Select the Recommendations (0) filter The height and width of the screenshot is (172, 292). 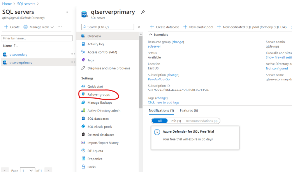point(202,121)
